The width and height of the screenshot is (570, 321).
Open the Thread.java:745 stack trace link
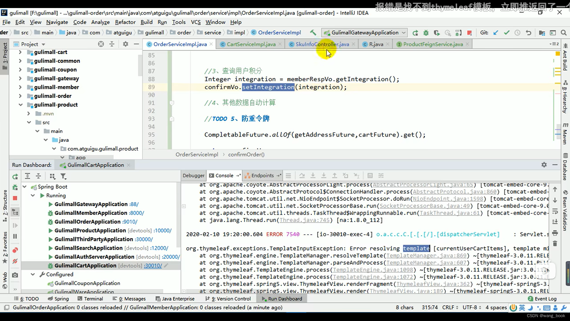[305, 220]
